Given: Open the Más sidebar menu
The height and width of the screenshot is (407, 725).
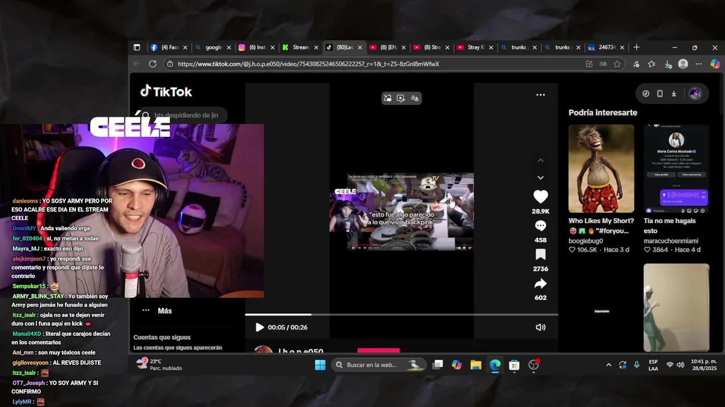Looking at the screenshot, I should [158, 311].
